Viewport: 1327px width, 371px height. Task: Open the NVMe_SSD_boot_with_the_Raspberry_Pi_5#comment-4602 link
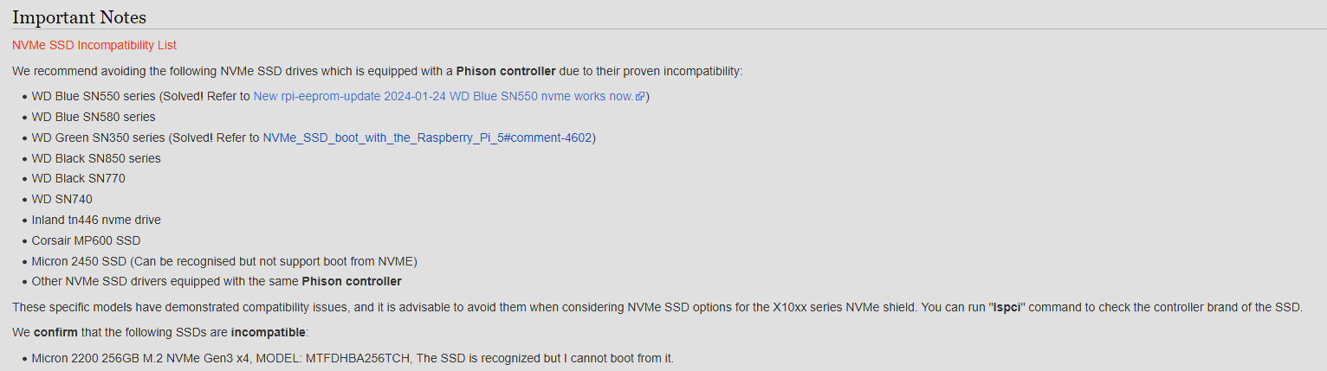(429, 138)
